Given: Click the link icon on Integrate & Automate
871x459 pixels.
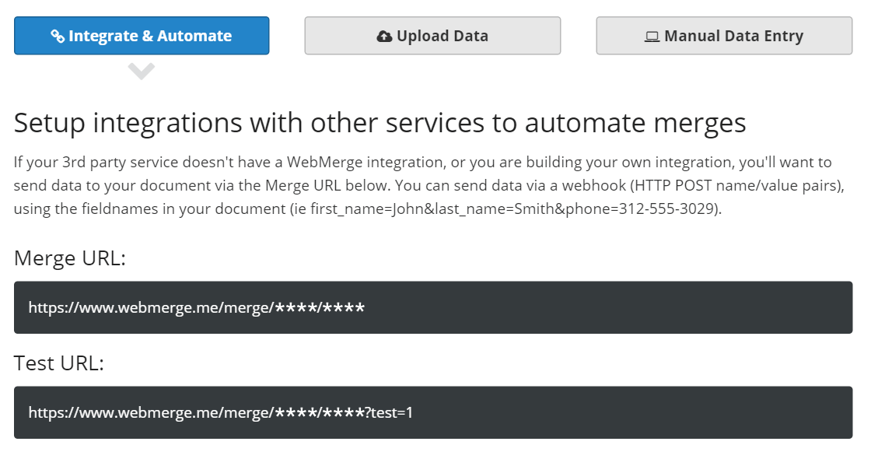Looking at the screenshot, I should 58,36.
